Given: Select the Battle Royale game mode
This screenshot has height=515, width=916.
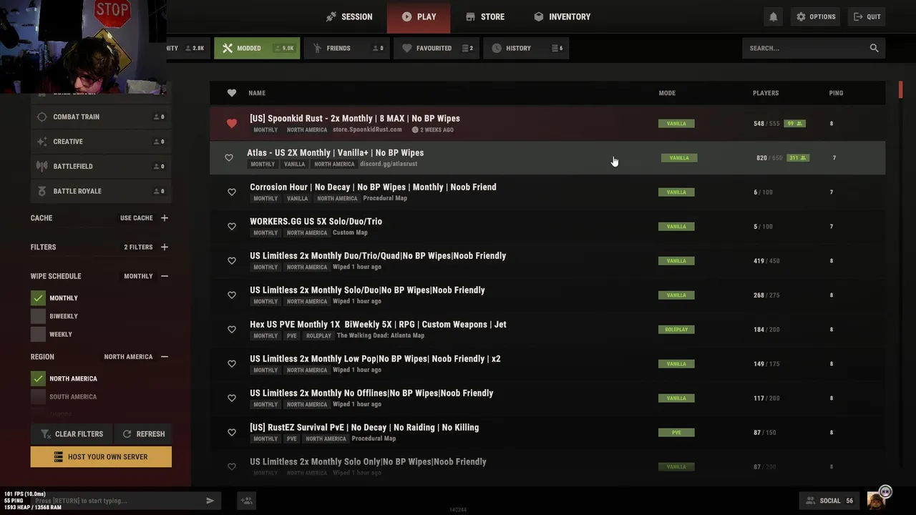Looking at the screenshot, I should coord(99,191).
